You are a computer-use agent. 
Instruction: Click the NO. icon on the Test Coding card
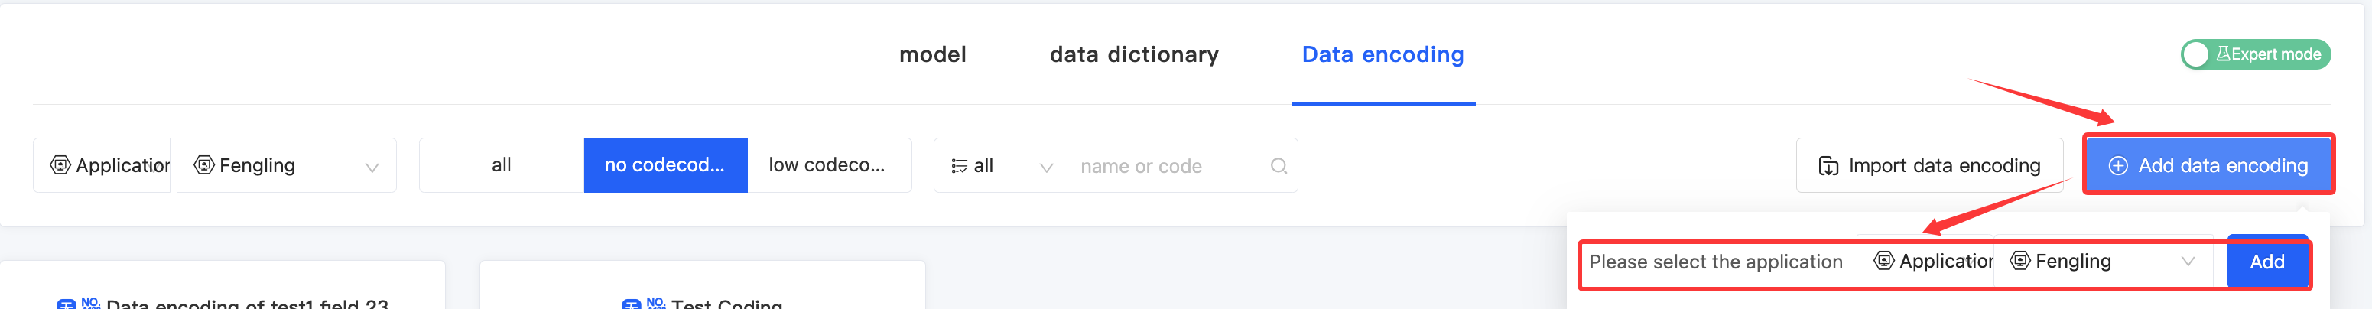(x=632, y=304)
